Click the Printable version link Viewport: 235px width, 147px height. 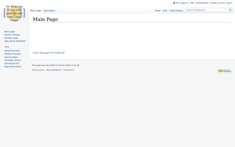pyautogui.click(x=13, y=60)
